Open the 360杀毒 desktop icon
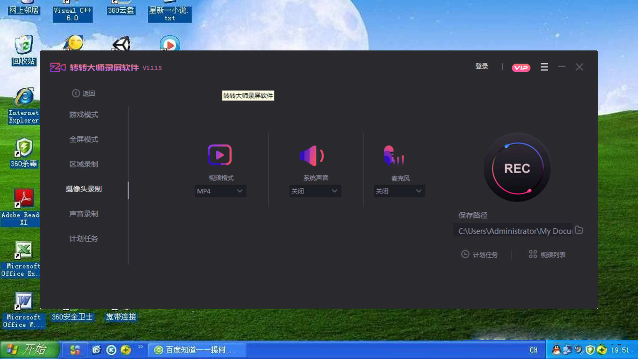 pos(24,153)
